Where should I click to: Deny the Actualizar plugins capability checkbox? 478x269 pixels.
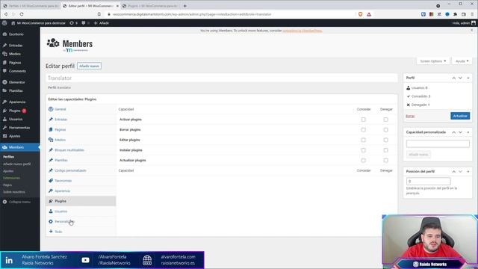pyautogui.click(x=386, y=161)
